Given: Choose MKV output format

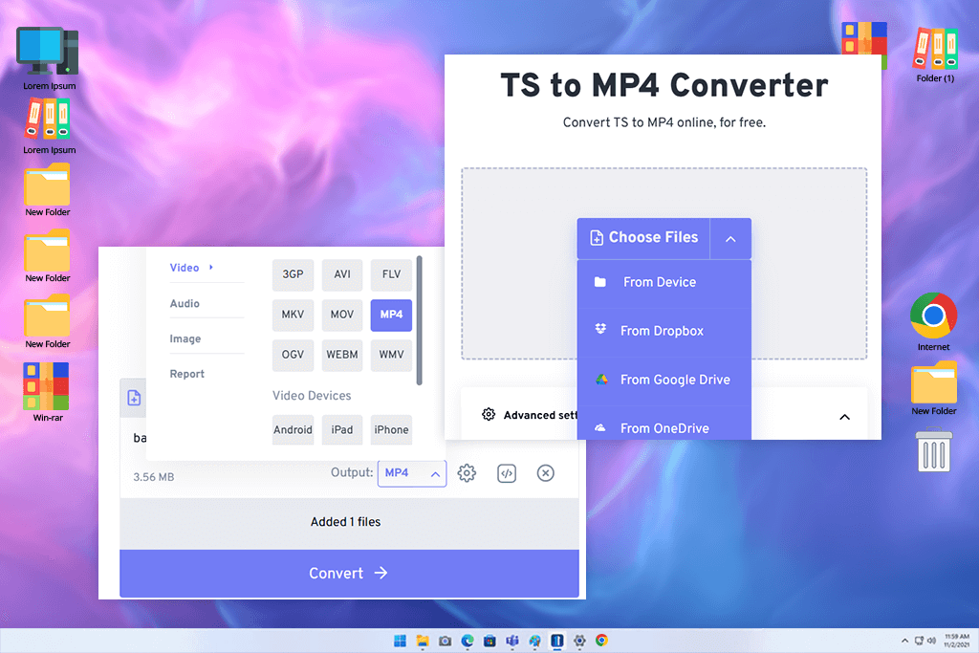Looking at the screenshot, I should point(293,315).
